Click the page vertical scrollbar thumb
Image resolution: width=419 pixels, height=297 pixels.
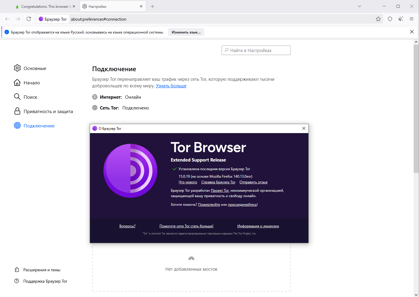416,109
